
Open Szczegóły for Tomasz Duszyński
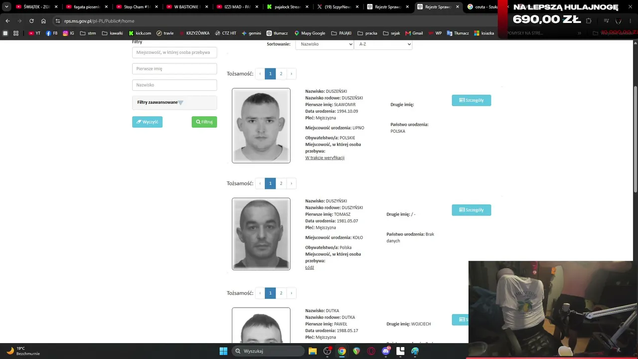coord(472,210)
